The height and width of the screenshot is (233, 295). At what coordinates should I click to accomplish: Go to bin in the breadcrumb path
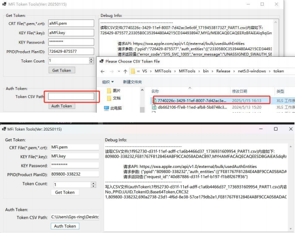coord(206,71)
